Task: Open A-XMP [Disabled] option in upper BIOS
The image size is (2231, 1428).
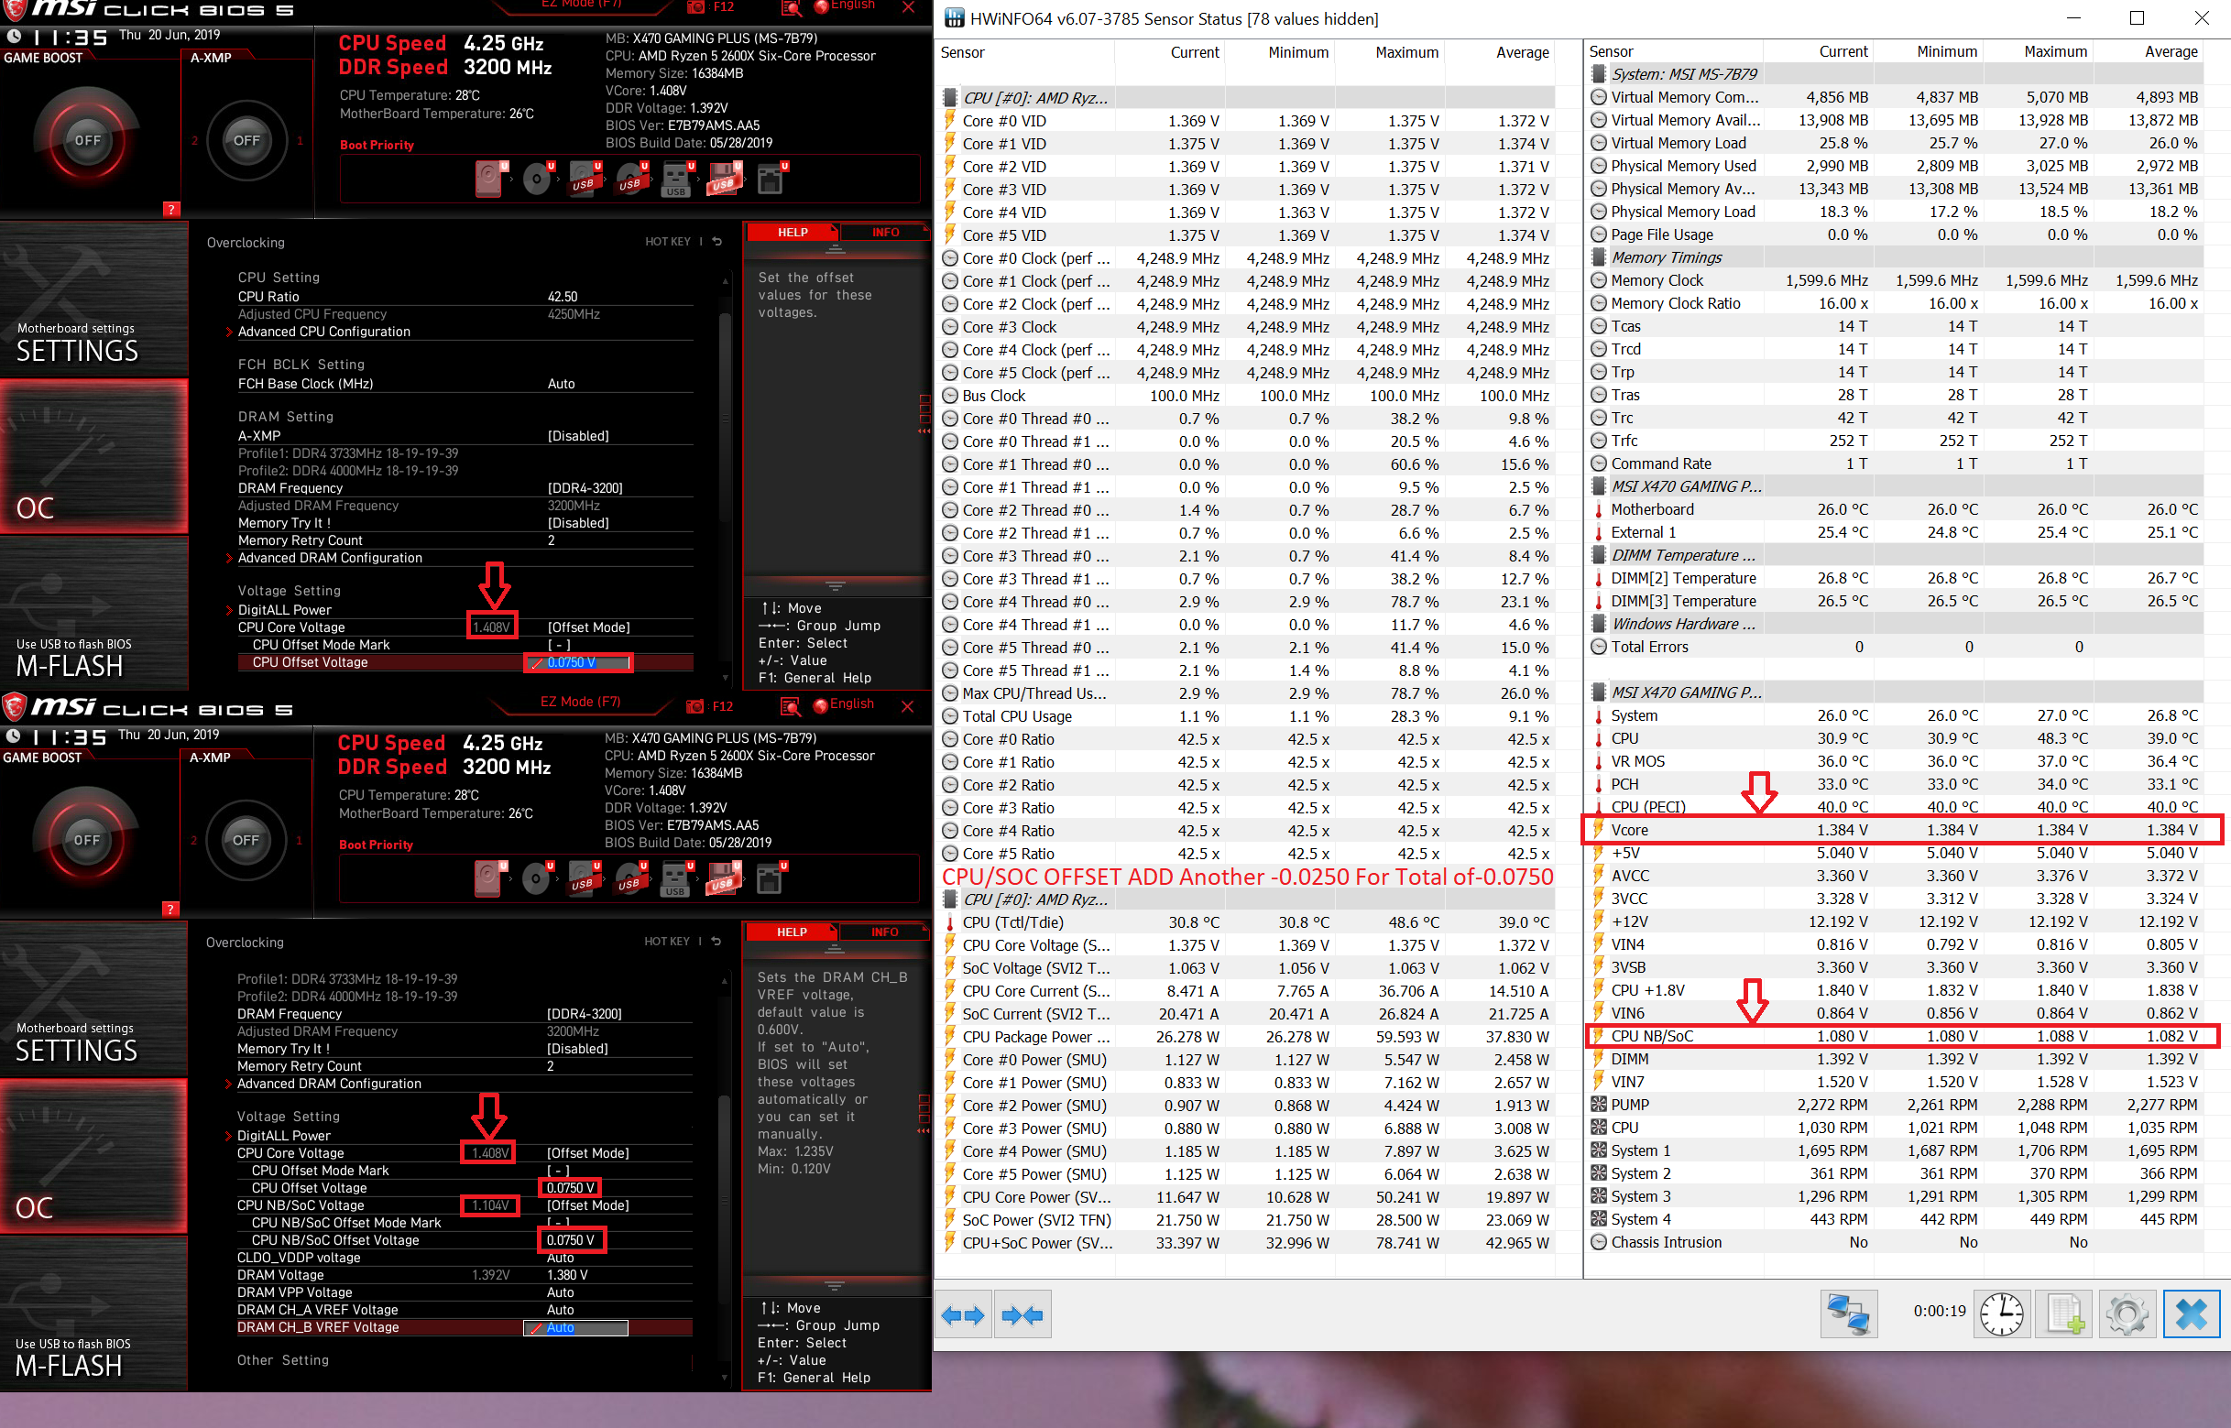Action: pos(578,436)
